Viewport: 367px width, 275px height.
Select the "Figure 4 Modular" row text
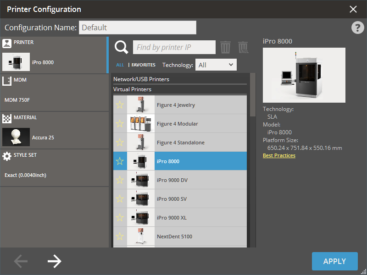[x=178, y=124]
